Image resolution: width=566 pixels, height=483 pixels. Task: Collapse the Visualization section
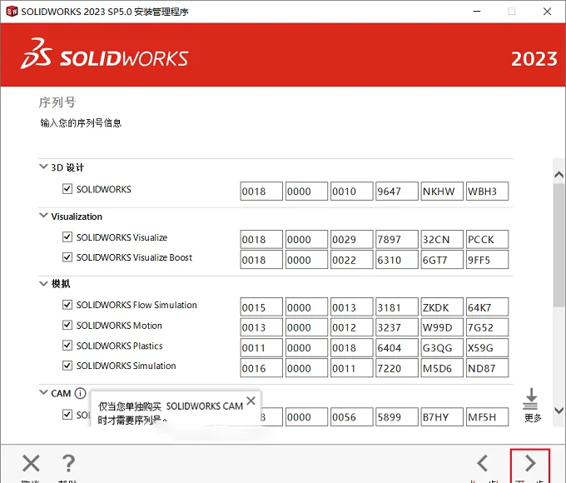43,216
